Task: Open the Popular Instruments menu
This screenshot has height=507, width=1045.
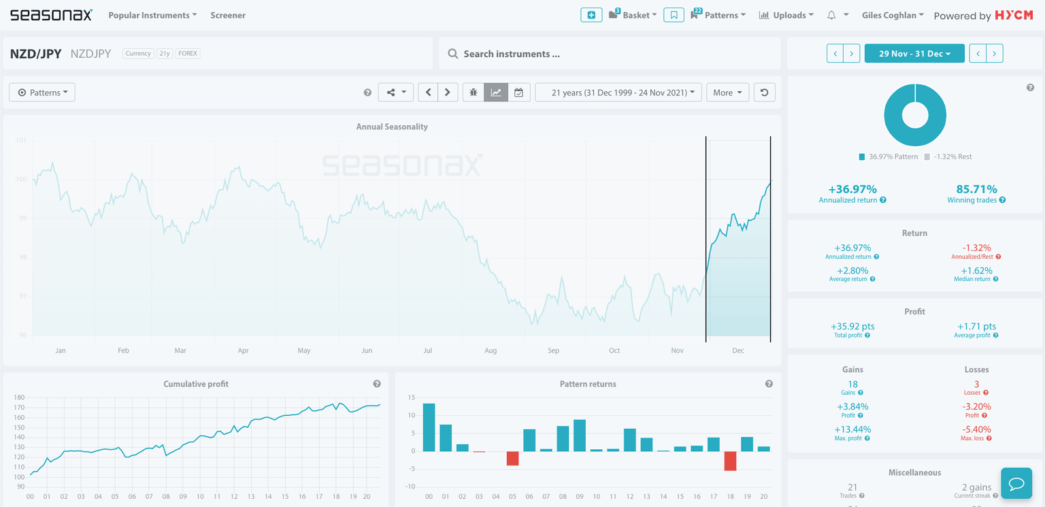Action: pyautogui.click(x=152, y=15)
